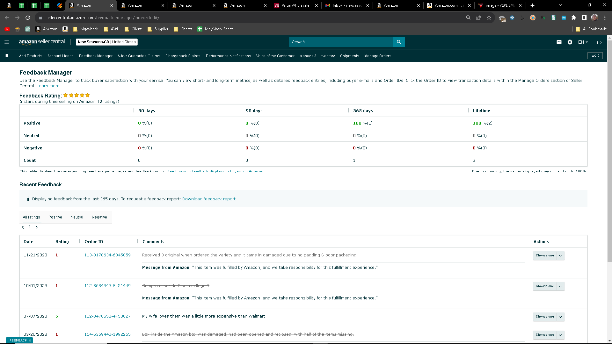This screenshot has height=344, width=612.
Task: Click the Edit button in nav bar
Action: [595, 56]
